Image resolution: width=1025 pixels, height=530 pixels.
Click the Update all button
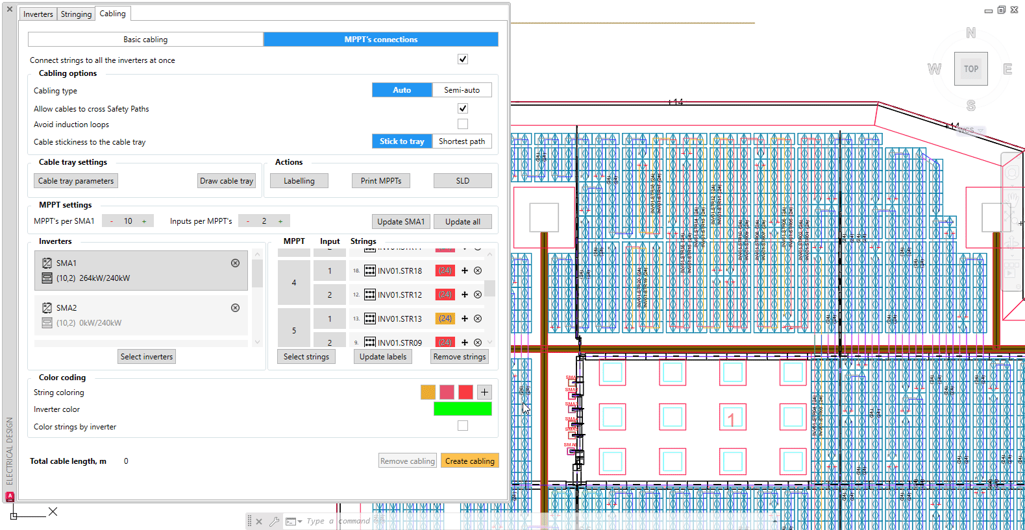tap(463, 221)
